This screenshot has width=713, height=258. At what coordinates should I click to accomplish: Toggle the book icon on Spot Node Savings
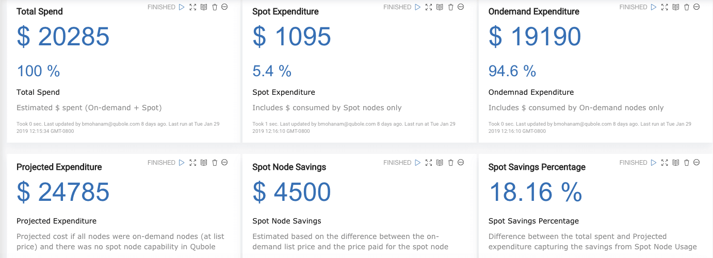(x=440, y=163)
